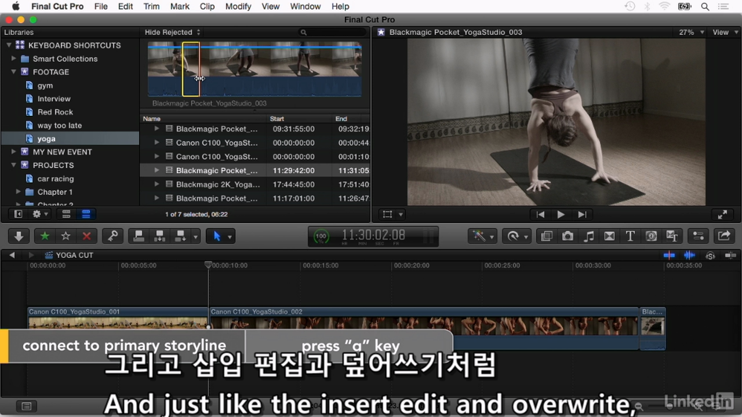742x417 pixels.
Task: Import media with the down-arrow button
Action: click(19, 236)
